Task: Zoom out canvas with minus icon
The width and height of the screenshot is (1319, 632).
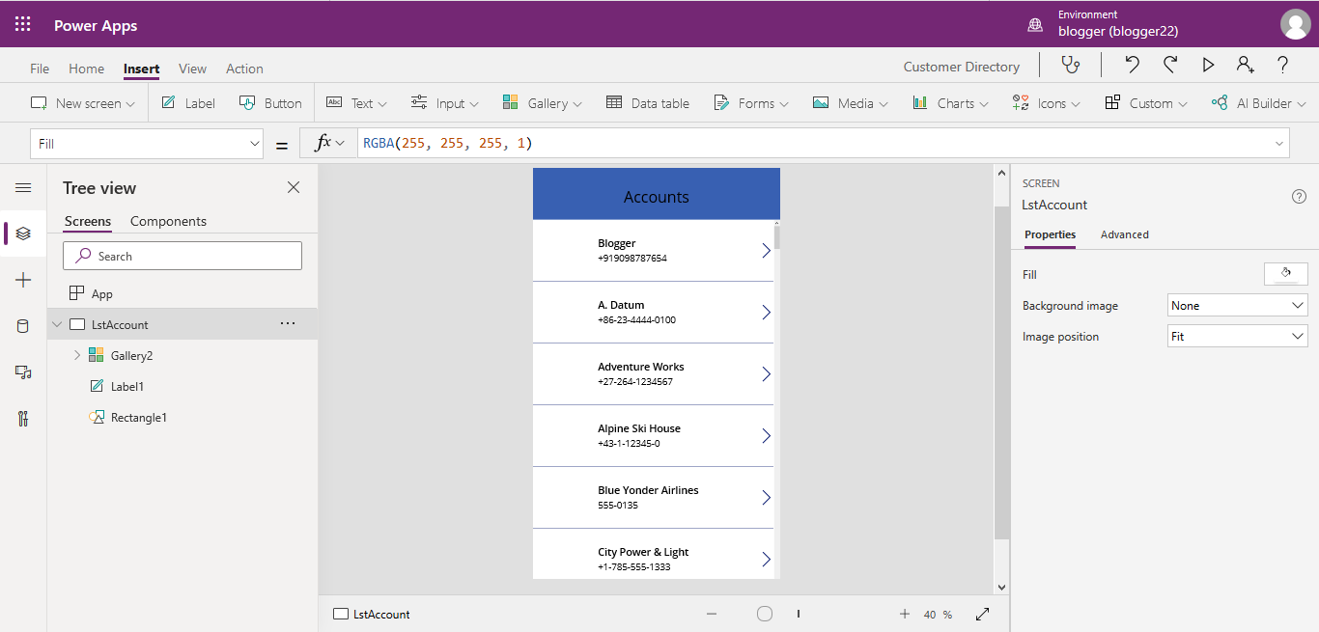Action: tap(712, 614)
